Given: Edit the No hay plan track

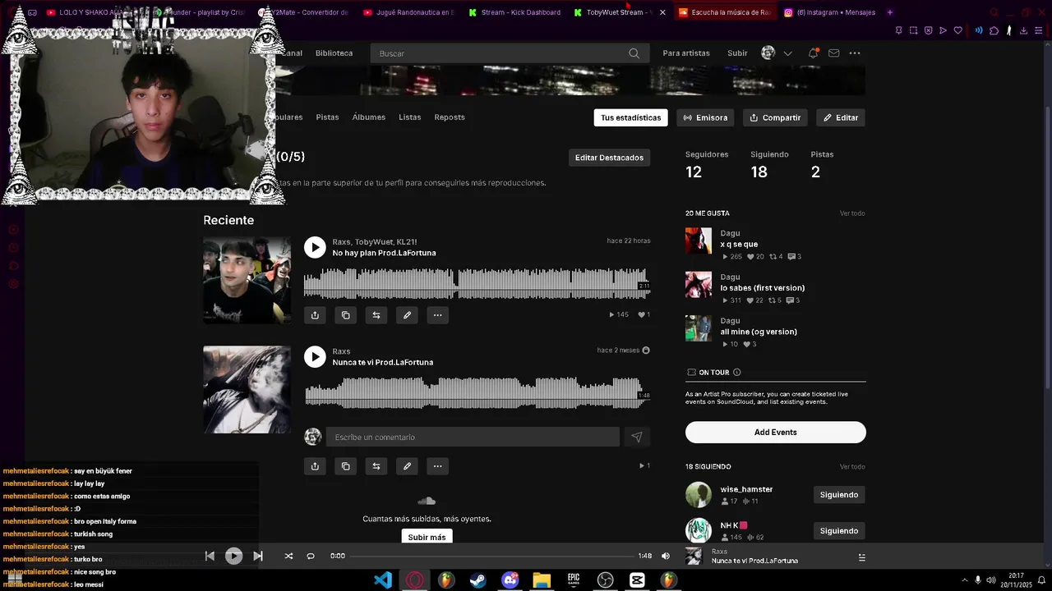Looking at the screenshot, I should 407,315.
